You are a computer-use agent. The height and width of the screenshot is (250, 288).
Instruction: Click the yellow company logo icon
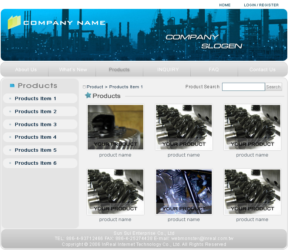[14, 22]
